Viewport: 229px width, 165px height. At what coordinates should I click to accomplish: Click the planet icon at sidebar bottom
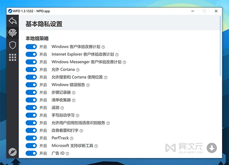(12, 152)
